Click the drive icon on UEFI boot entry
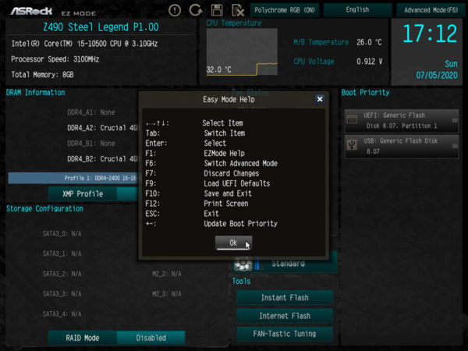 click(353, 120)
